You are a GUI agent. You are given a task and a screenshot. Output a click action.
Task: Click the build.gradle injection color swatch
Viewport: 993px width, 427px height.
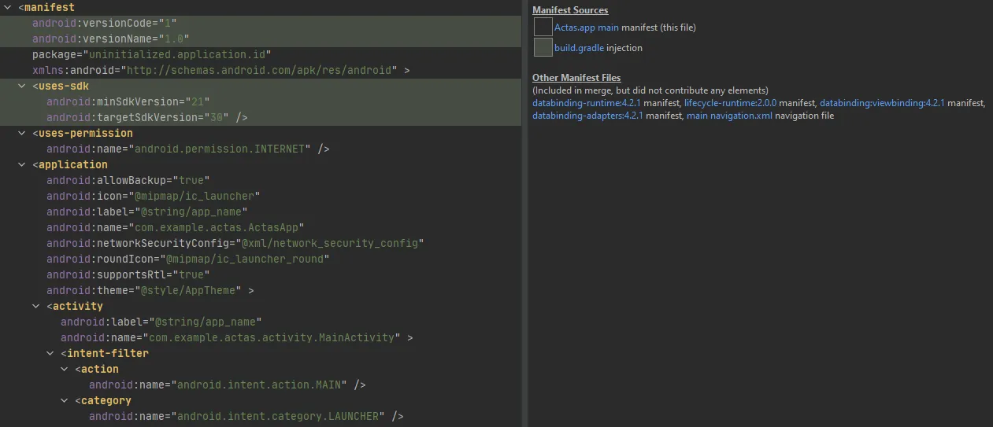(543, 48)
